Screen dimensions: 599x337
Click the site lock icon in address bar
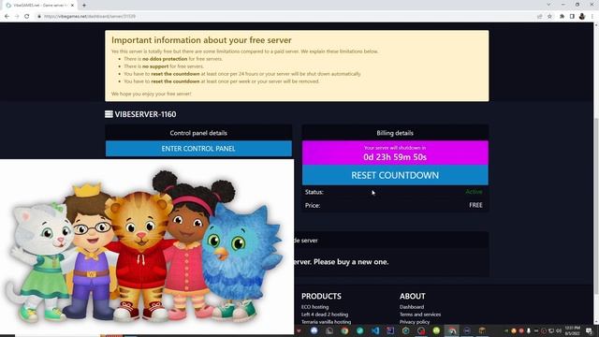(39, 17)
